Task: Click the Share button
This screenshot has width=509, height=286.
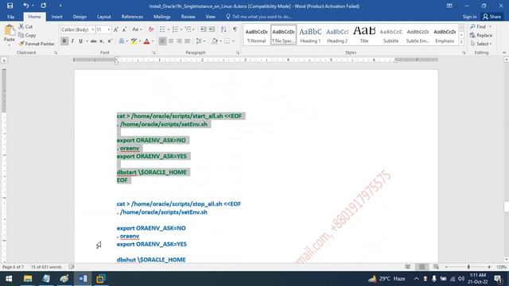Action: pos(492,17)
